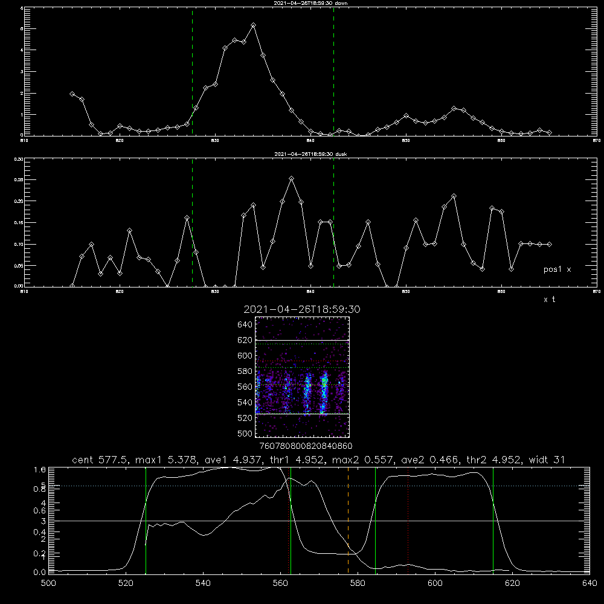The width and height of the screenshot is (604, 604).
Task: Click the 600 x-axis label of profile plot
Action: coord(435,583)
